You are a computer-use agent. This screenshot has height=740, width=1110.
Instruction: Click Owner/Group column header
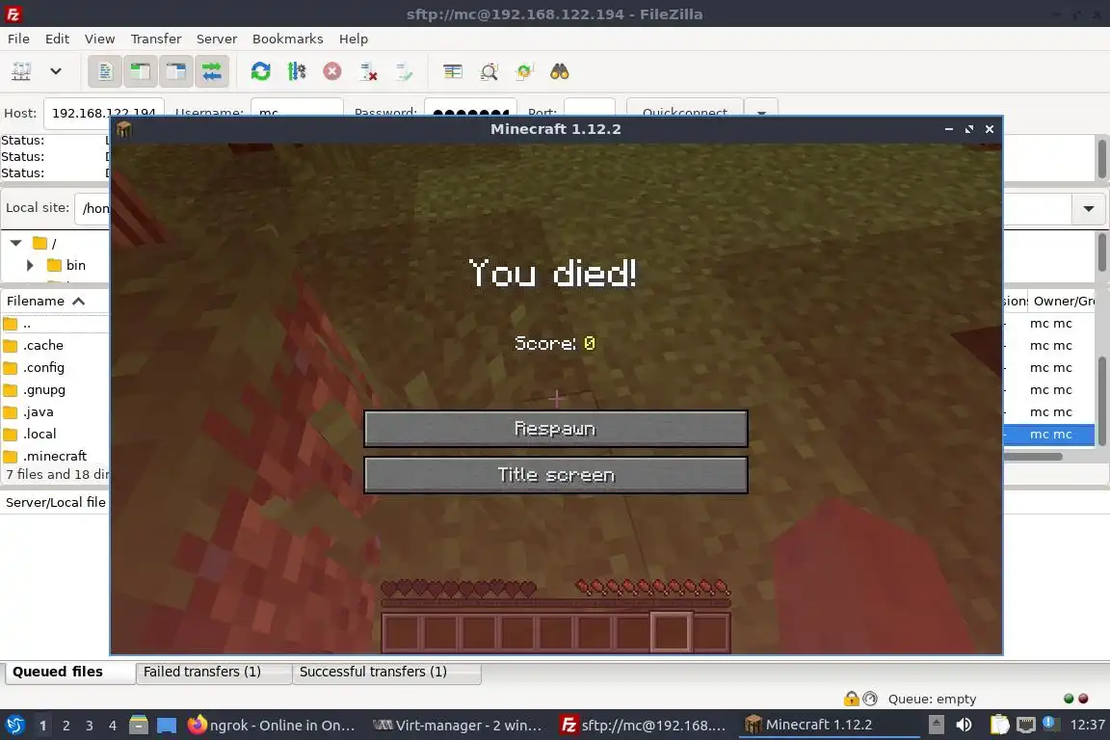coord(1064,301)
